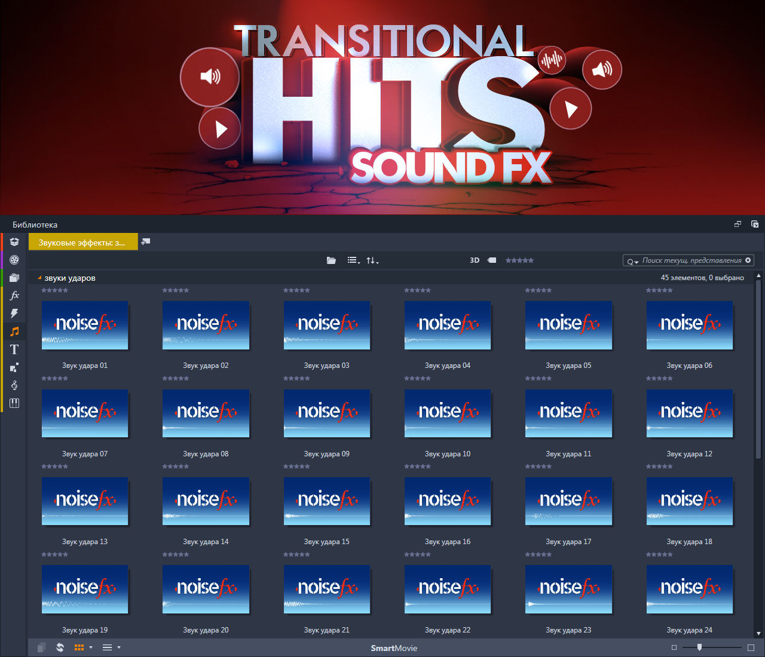
Task: Select the Звук удара 04 thumbnail
Action: tap(448, 326)
